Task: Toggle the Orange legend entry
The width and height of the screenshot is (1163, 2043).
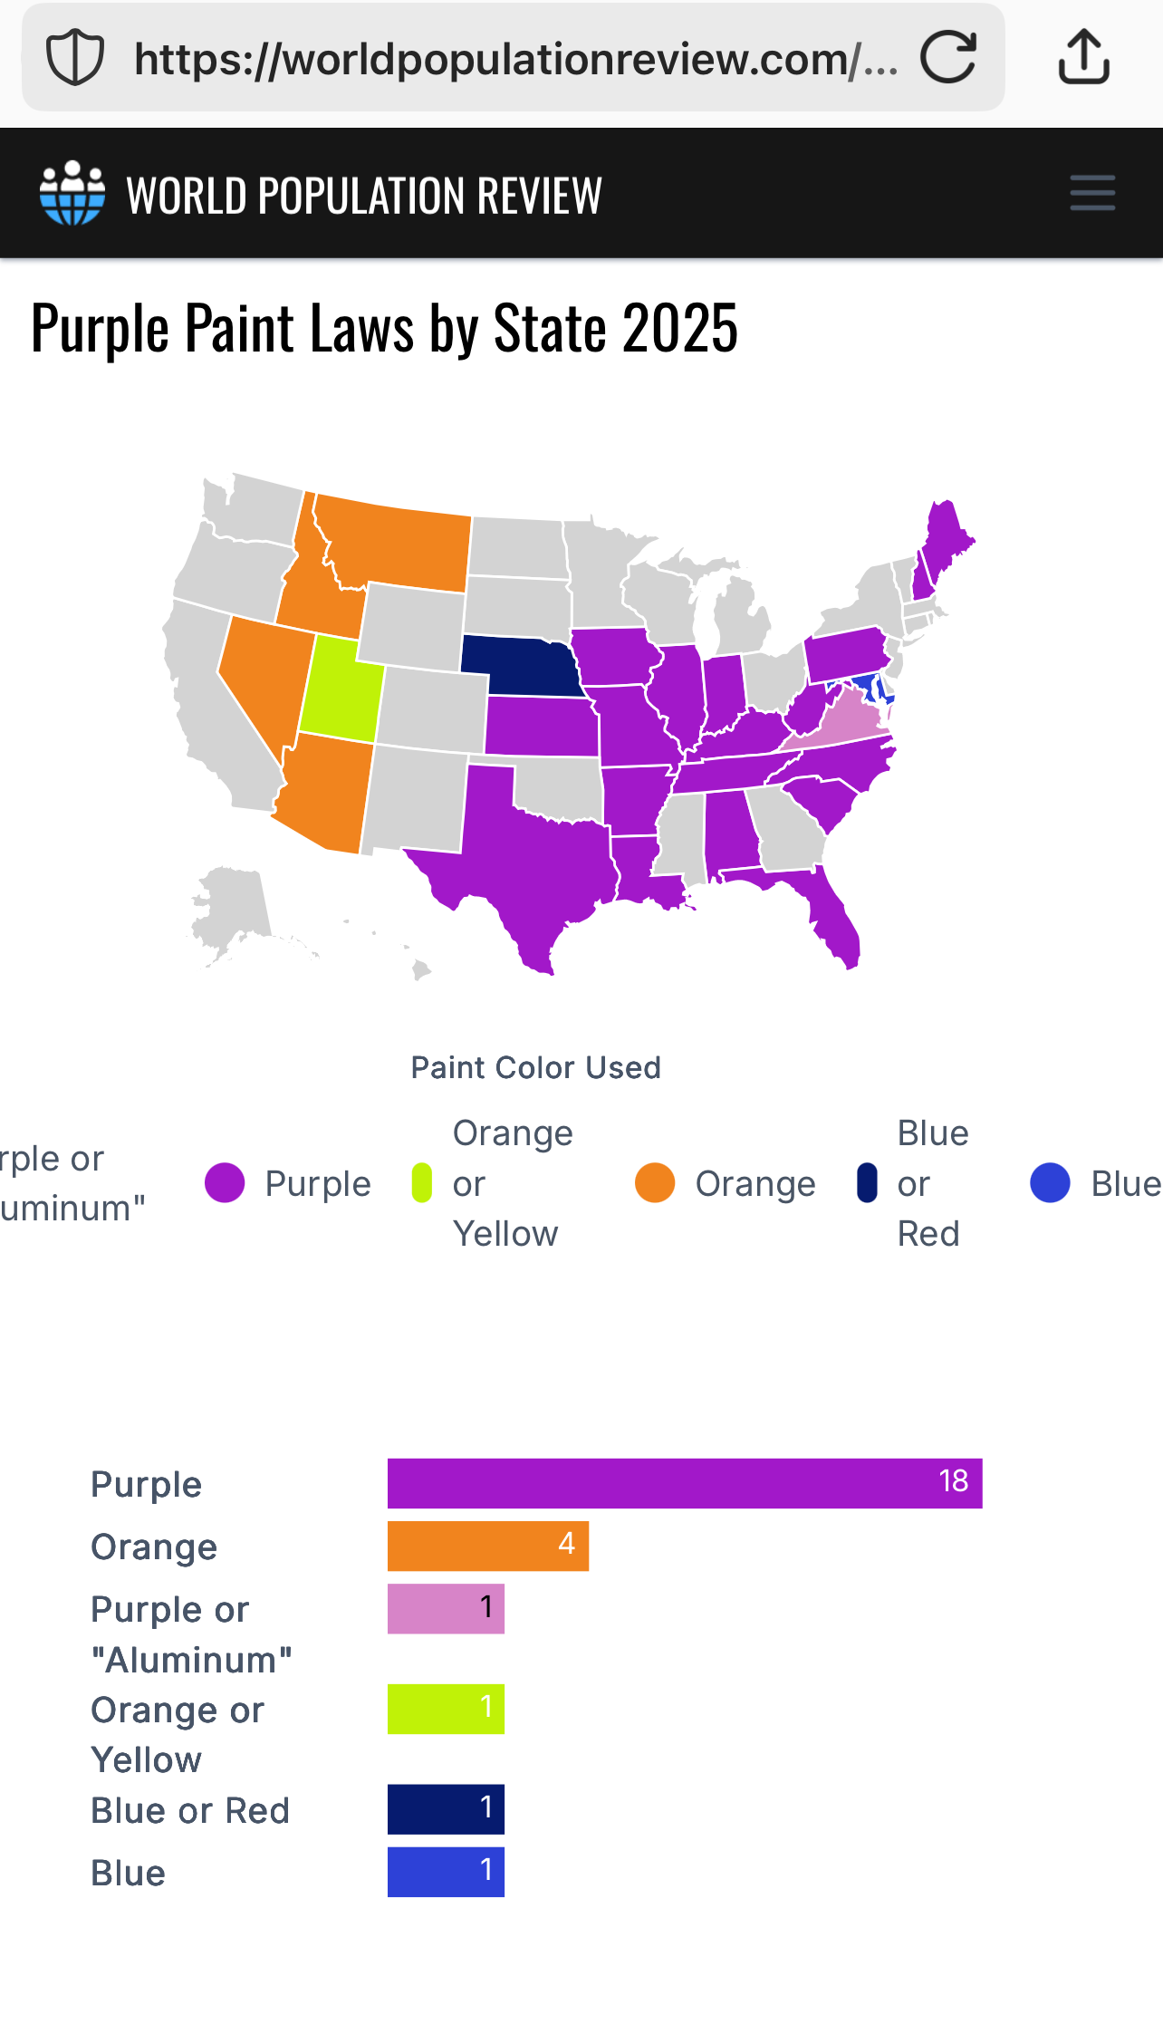Action: [725, 1182]
